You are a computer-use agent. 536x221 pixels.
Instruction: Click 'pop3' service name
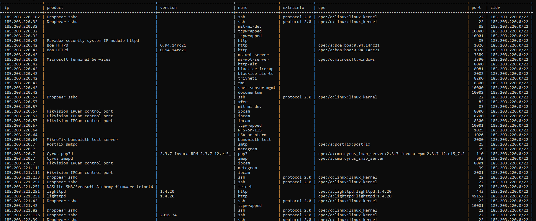(x=243, y=154)
